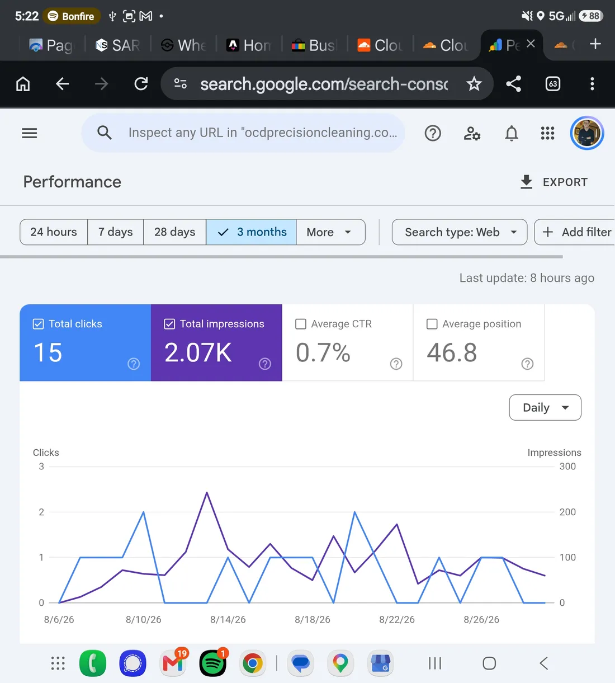
Task: Open help for Average position metric
Action: (x=527, y=364)
